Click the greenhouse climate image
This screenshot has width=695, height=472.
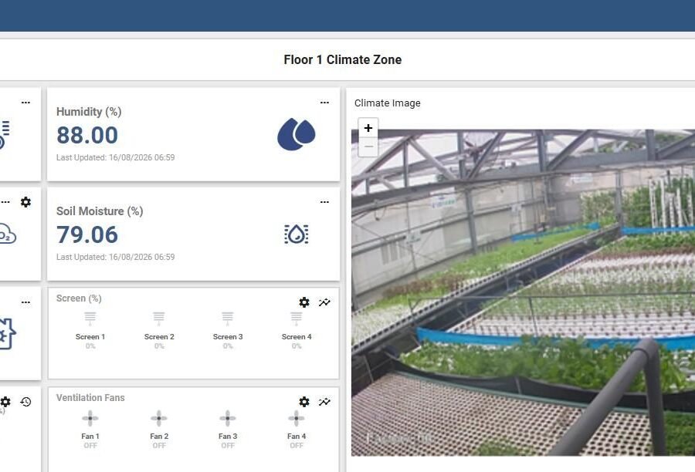click(523, 292)
